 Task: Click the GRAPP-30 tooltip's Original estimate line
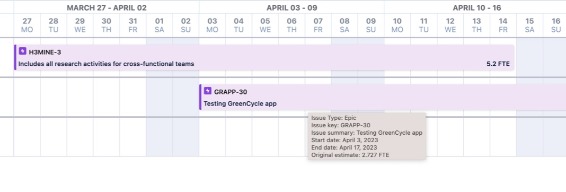[x=350, y=155]
